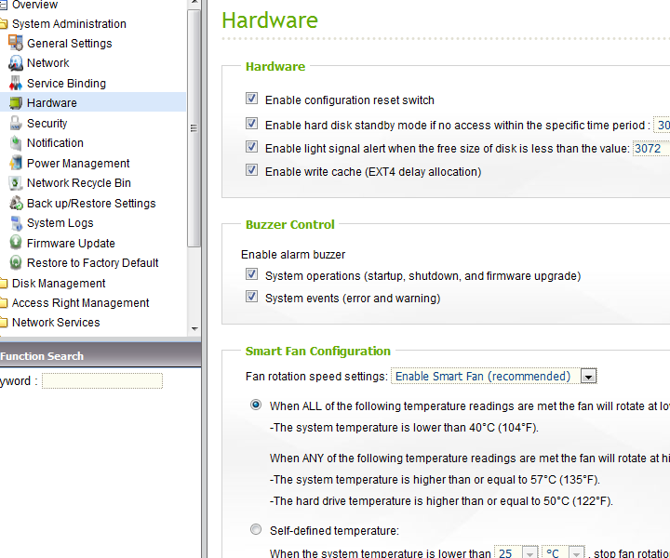Screen dimensions: 670x558
Task: Select the Self-defined temperature radio button
Action: click(x=256, y=530)
